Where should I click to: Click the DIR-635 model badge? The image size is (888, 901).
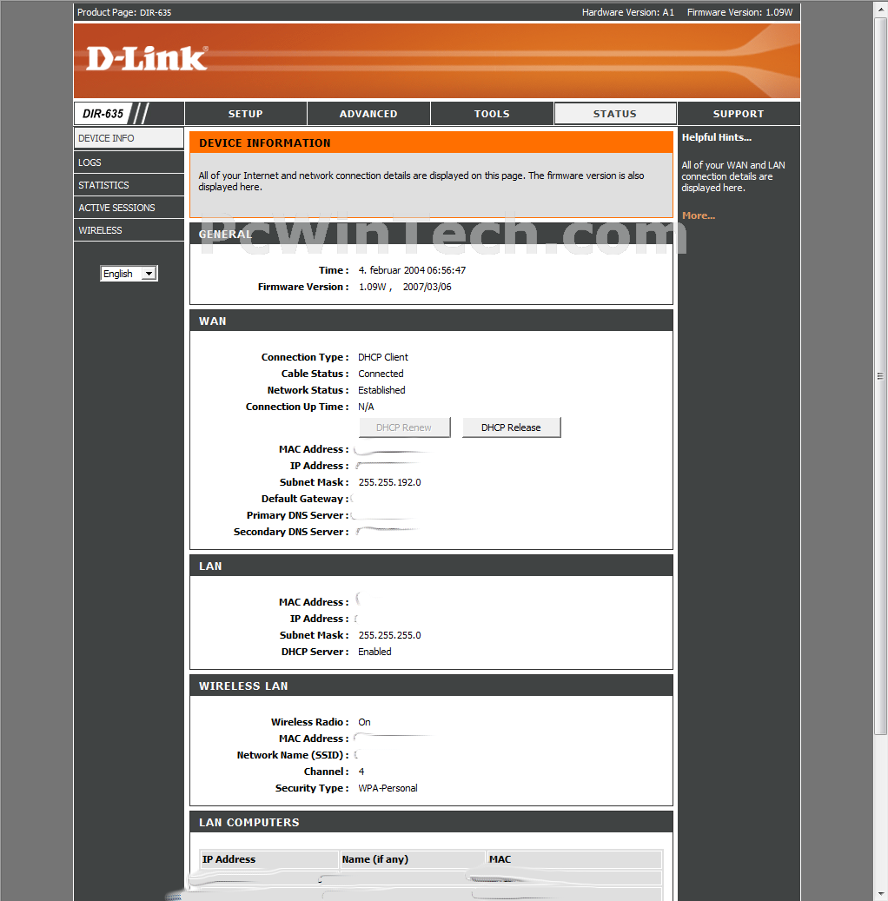click(x=103, y=114)
